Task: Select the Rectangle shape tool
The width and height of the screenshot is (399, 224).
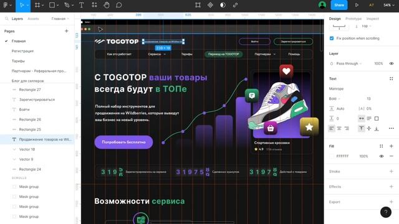Action: pyautogui.click(x=52, y=5)
